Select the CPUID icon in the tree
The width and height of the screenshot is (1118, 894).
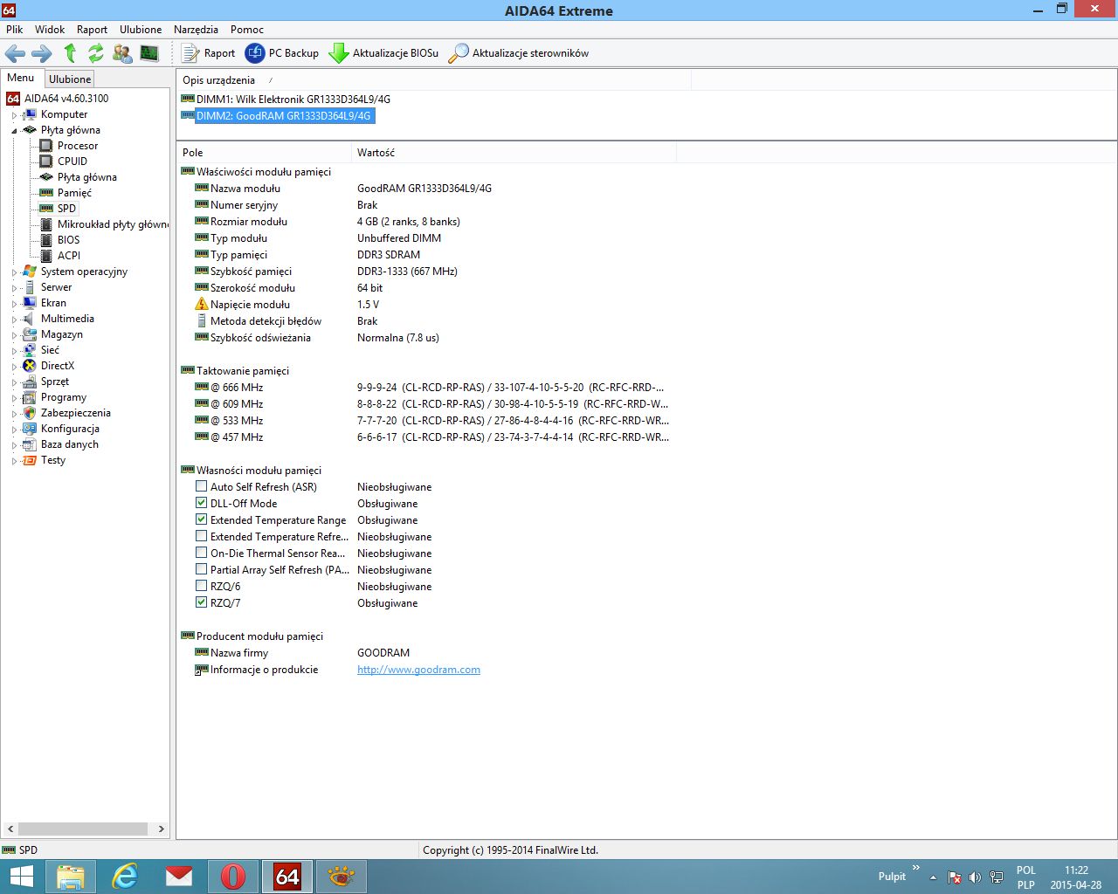coord(47,162)
